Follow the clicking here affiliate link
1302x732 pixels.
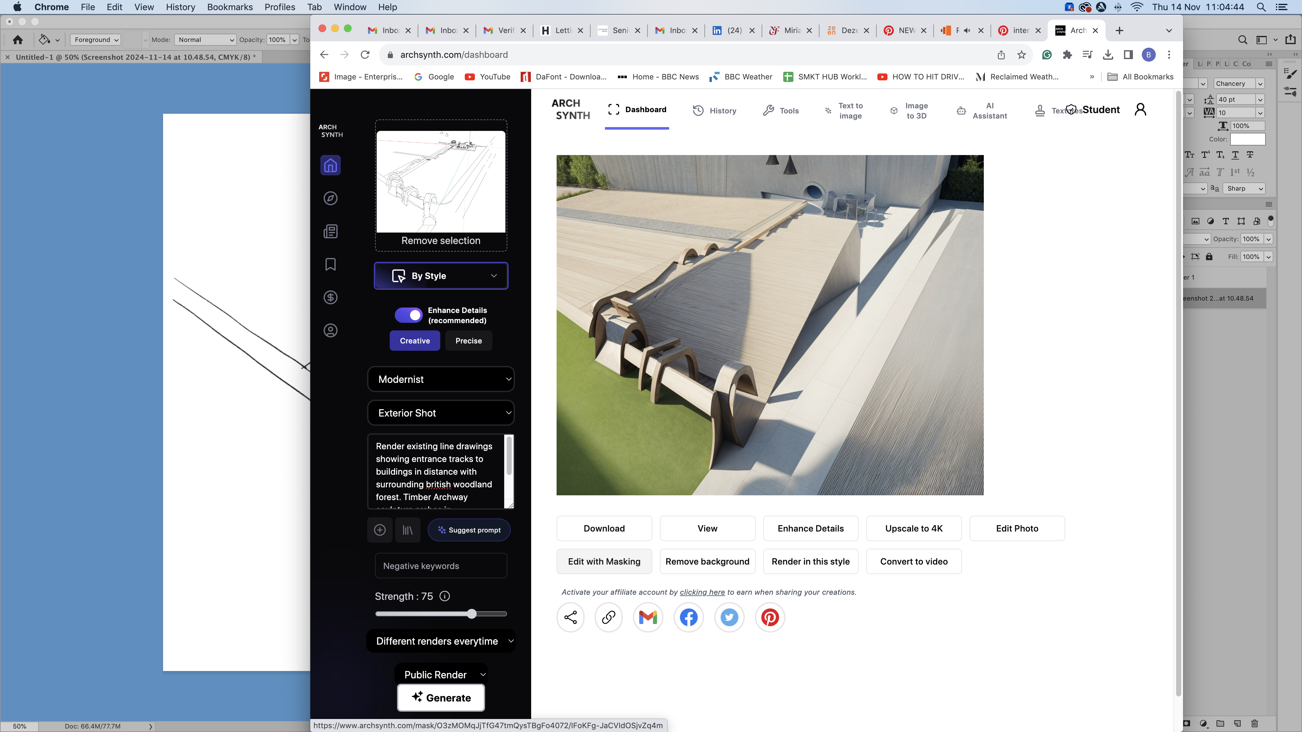tap(702, 592)
